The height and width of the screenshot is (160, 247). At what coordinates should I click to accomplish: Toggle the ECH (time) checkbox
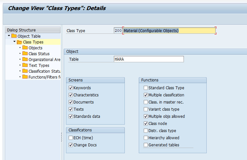click(x=71, y=138)
